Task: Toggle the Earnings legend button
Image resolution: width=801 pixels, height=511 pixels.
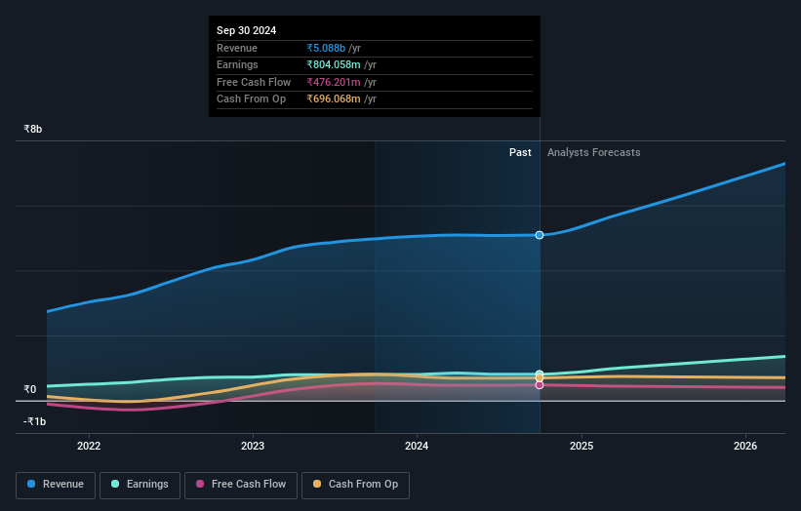Action: coord(140,485)
